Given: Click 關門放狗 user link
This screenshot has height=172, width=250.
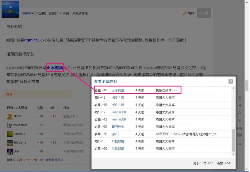Looking at the screenshot, I should point(118,127).
